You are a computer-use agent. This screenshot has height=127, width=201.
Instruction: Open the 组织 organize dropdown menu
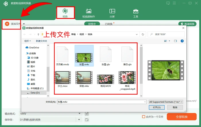click(x=28, y=41)
